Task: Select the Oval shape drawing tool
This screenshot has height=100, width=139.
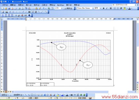Action: coord(35,95)
